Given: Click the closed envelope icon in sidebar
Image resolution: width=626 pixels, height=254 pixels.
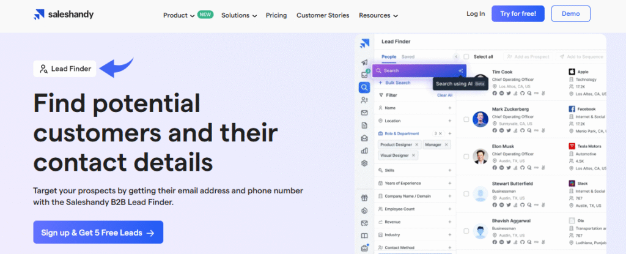Looking at the screenshot, I should [364, 113].
